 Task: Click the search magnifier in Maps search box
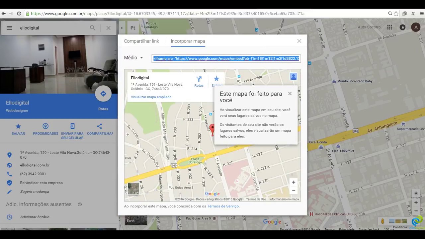[93, 28]
